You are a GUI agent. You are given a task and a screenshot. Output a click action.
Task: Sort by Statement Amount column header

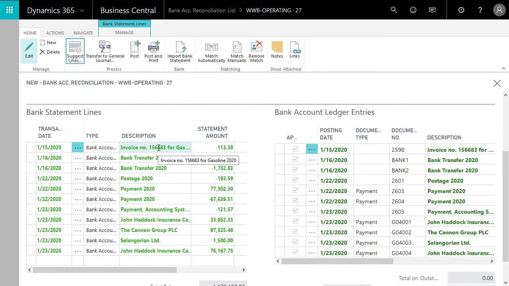pos(212,132)
